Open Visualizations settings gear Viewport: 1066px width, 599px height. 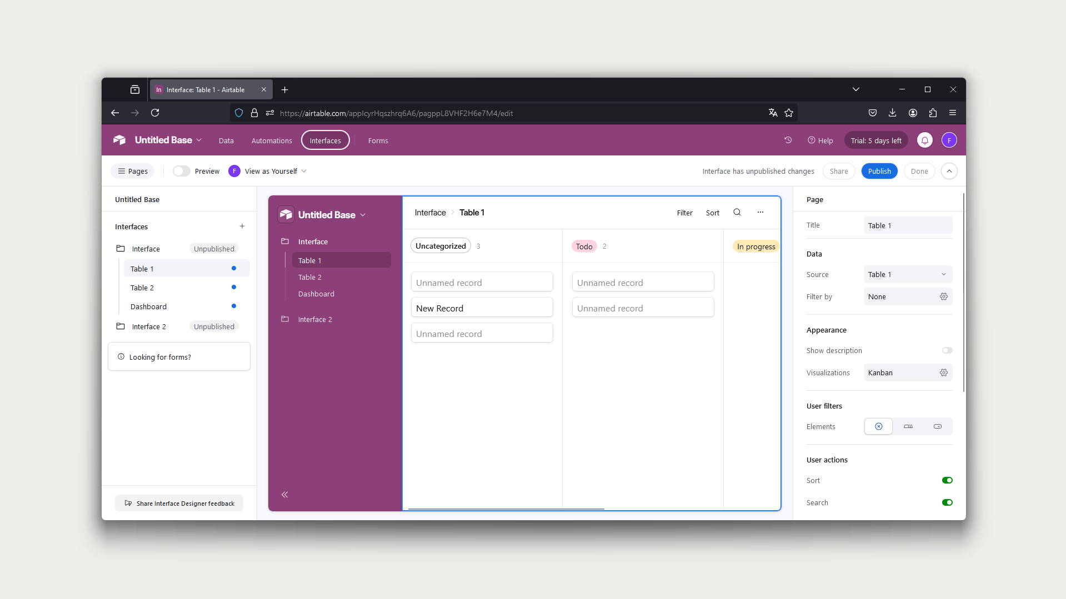click(x=943, y=373)
